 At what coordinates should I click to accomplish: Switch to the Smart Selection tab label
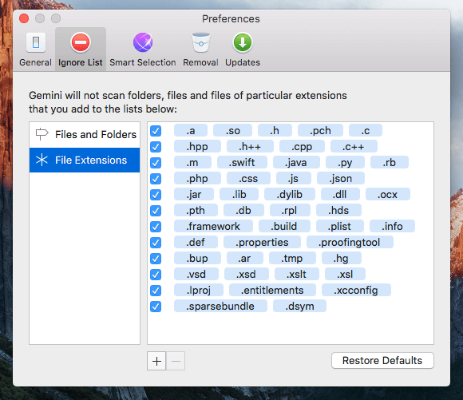pos(143,62)
